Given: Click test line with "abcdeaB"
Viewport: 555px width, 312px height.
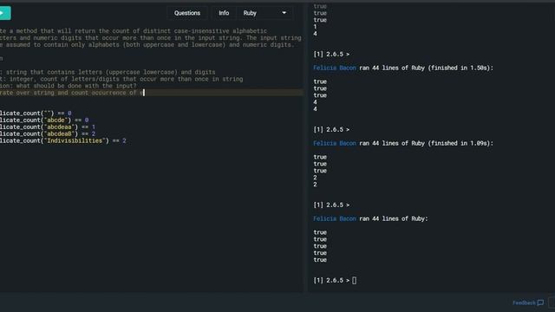Looking at the screenshot, I should pyautogui.click(x=48, y=133).
